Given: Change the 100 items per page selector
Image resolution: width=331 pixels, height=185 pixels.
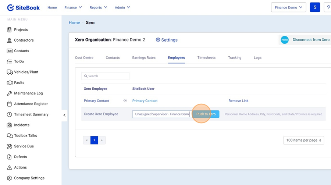Looking at the screenshot, I should (303, 140).
